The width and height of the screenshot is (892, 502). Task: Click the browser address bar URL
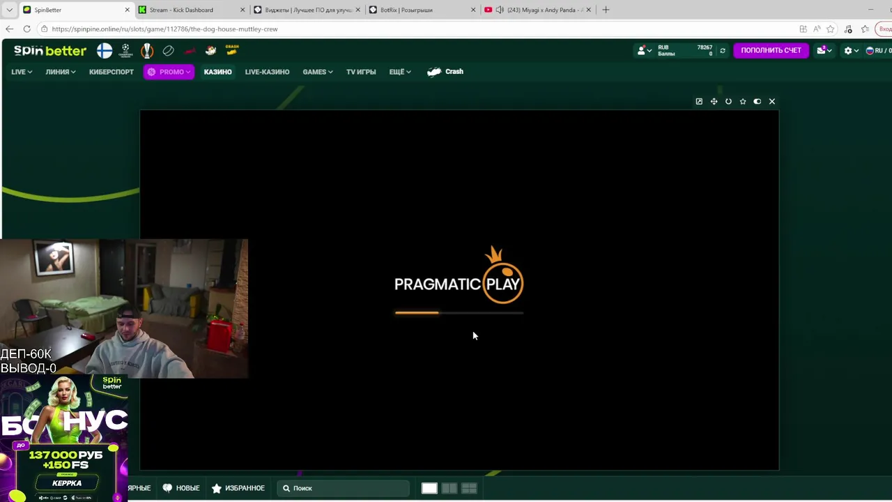click(x=164, y=29)
